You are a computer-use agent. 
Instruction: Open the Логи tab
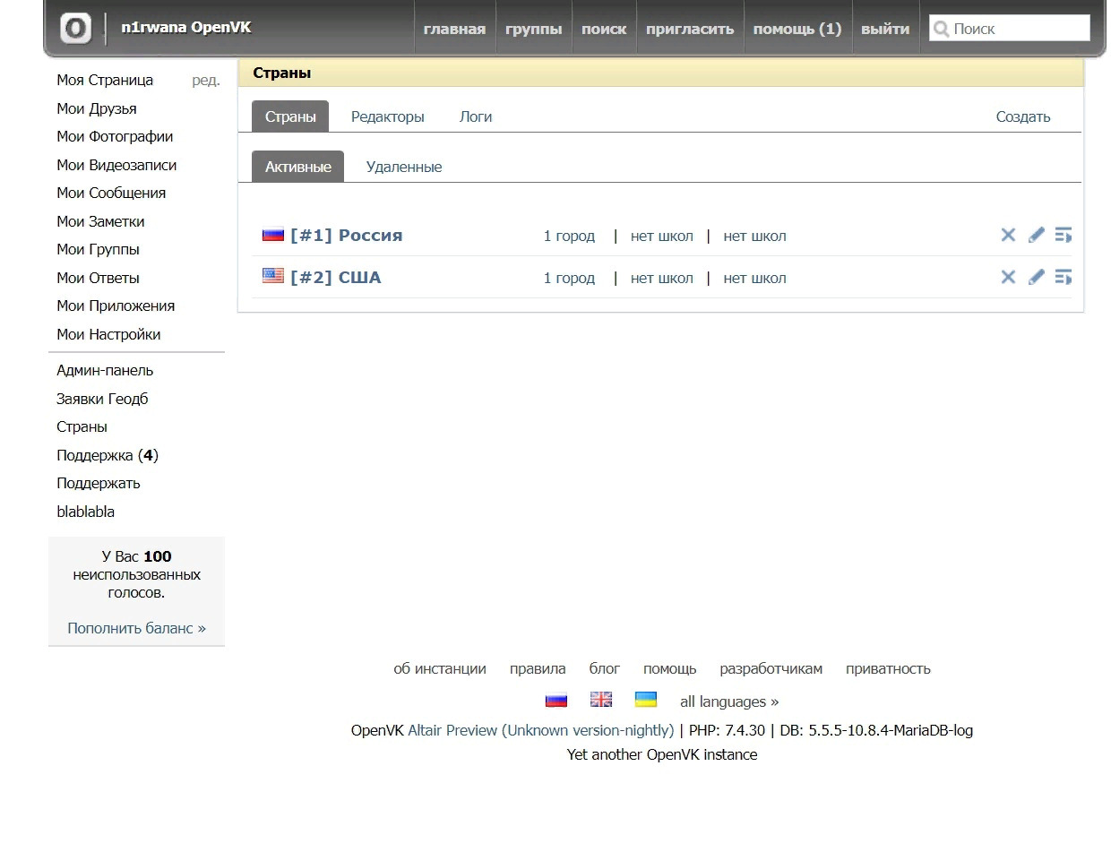[x=475, y=116]
